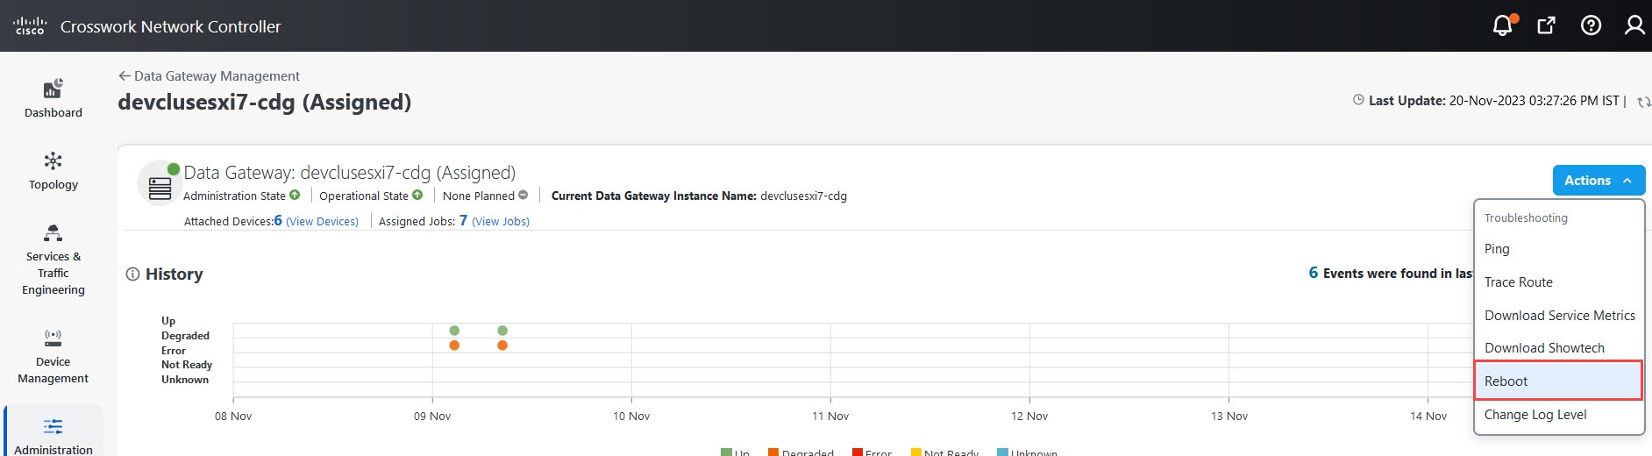Select Reboot from Actions menu
Image resolution: width=1652 pixels, height=456 pixels.
coord(1558,381)
